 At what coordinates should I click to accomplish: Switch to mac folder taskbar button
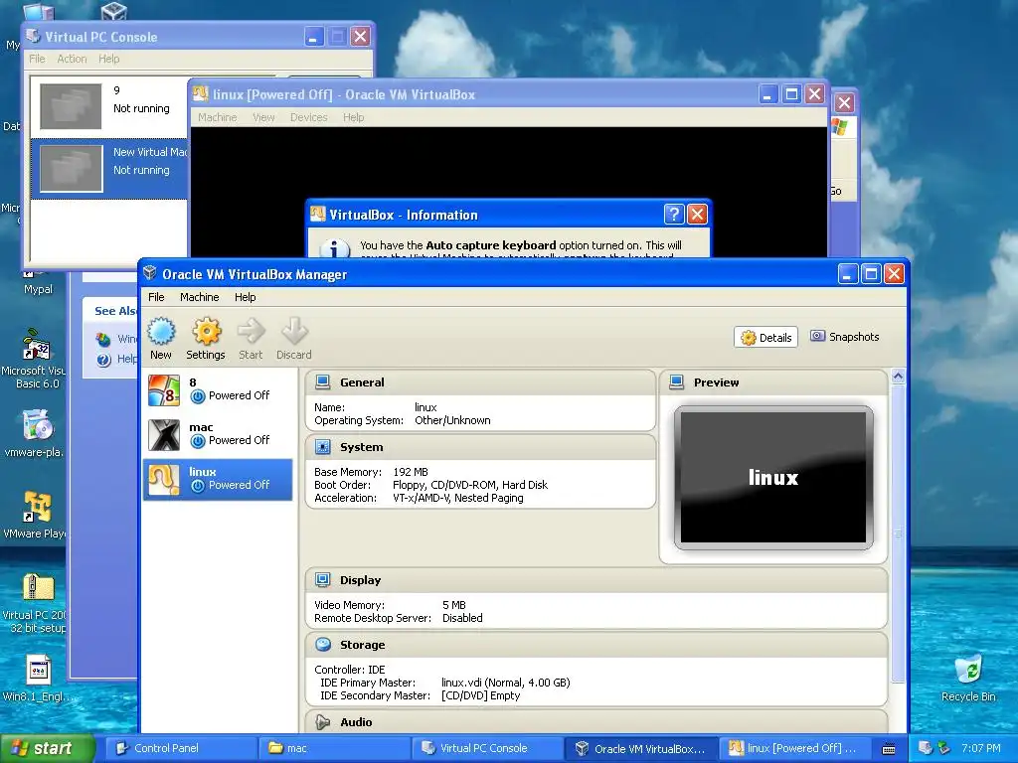[334, 748]
